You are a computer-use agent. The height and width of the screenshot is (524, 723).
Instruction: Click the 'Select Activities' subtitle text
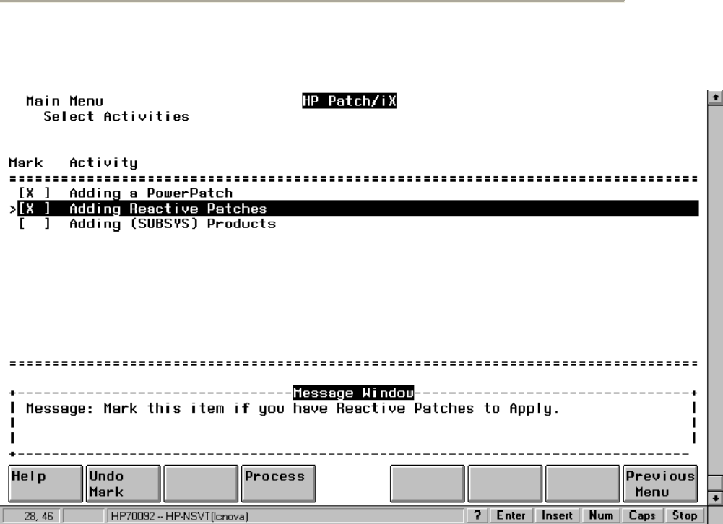tap(116, 116)
